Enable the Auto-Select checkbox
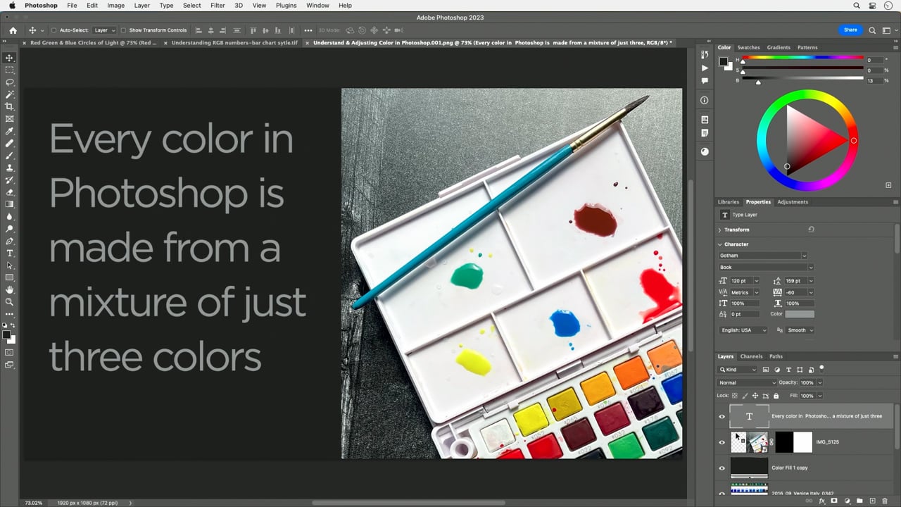901x507 pixels. point(54,30)
